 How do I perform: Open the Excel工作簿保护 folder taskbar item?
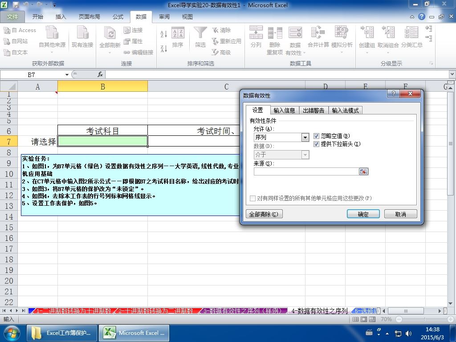62,333
